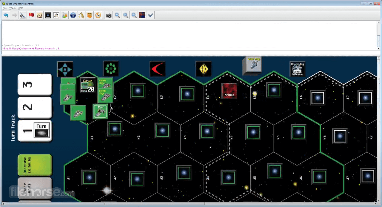
Task: Click the orange clock toolbar icon
Action: (x=98, y=15)
